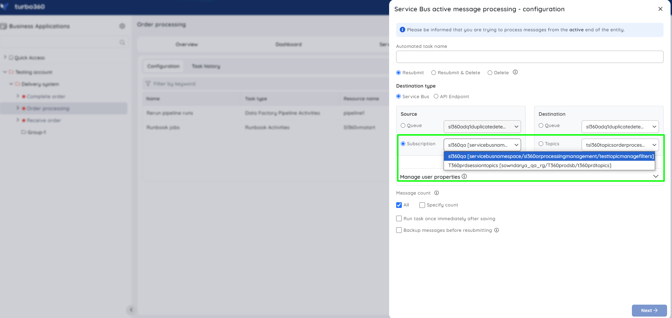Select the Destination Topics radio button
The width and height of the screenshot is (672, 318).
[x=541, y=144]
